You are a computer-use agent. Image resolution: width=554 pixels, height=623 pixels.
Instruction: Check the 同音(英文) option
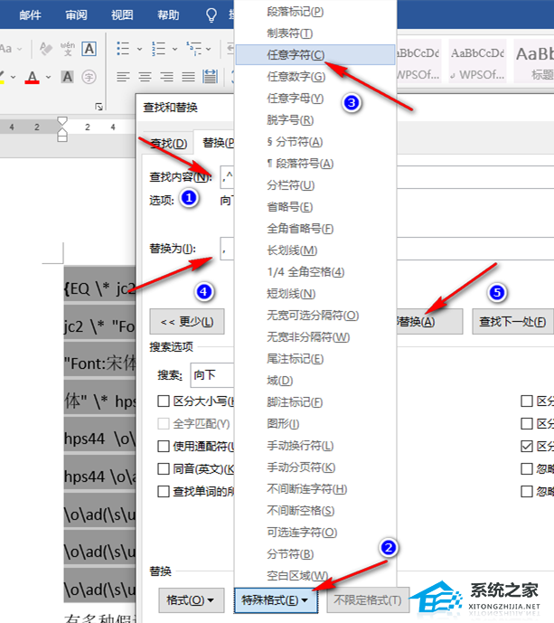[164, 468]
